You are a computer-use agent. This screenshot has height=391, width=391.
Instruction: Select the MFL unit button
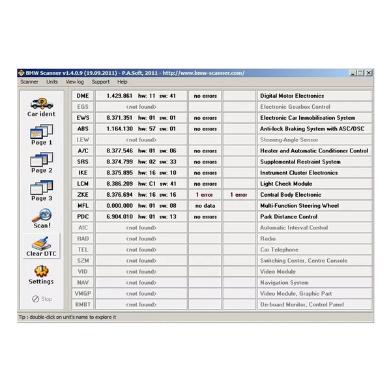tap(83, 205)
